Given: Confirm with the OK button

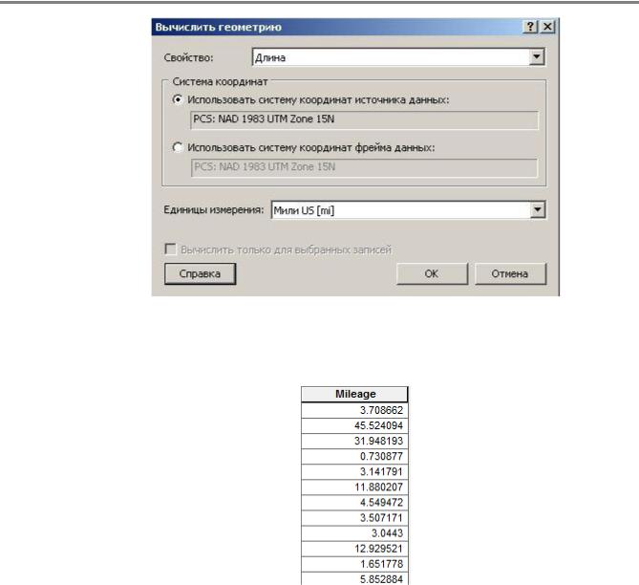Looking at the screenshot, I should coord(432,273).
